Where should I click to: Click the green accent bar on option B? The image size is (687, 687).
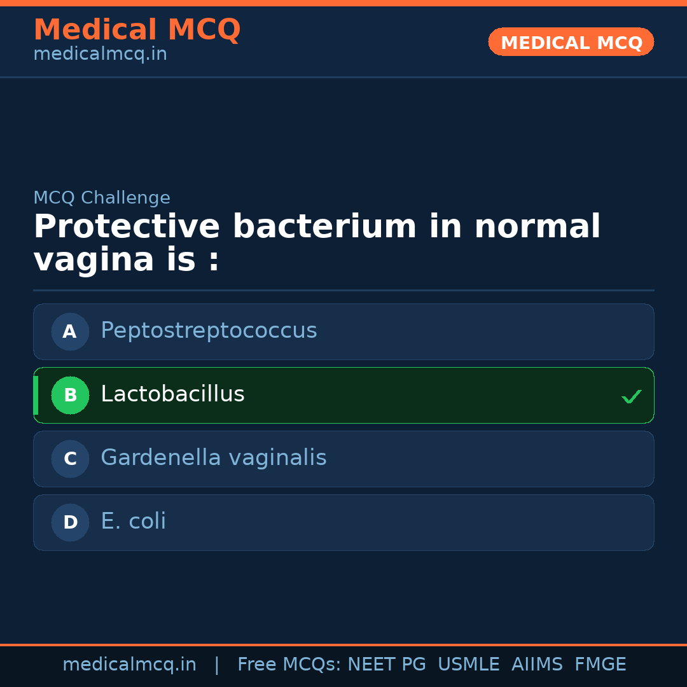(36, 395)
